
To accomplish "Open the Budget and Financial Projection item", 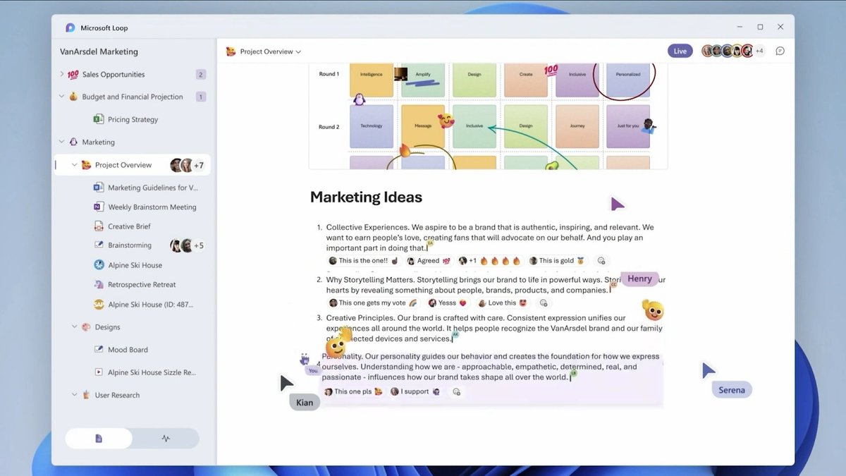I will point(133,97).
